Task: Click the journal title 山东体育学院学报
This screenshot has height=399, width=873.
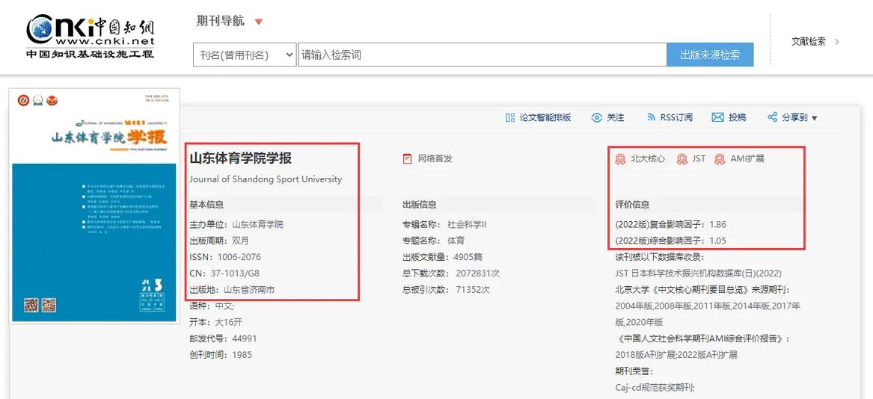Action: (x=241, y=158)
